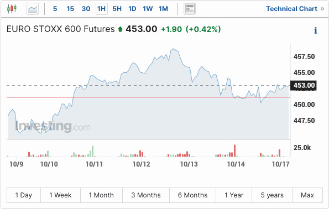Image resolution: width=329 pixels, height=209 pixels.
Task: Click the 10/10 date label
Action: click(x=49, y=164)
